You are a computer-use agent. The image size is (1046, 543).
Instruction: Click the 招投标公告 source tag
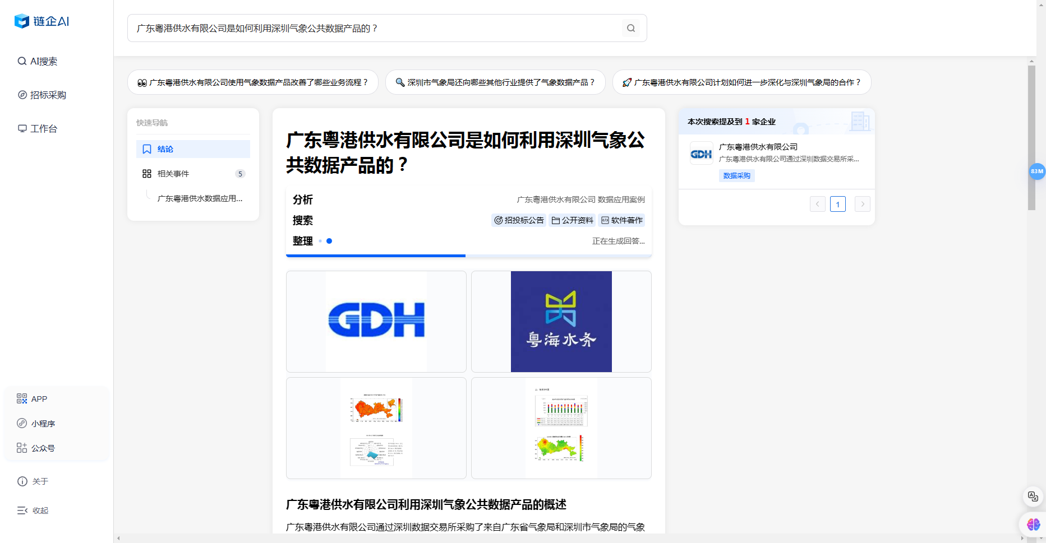(519, 220)
